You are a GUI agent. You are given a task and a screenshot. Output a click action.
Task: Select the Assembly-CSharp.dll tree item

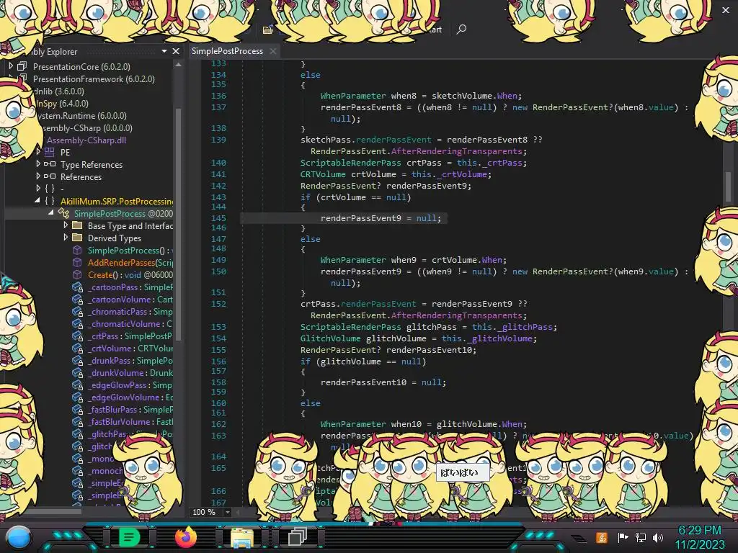point(86,140)
